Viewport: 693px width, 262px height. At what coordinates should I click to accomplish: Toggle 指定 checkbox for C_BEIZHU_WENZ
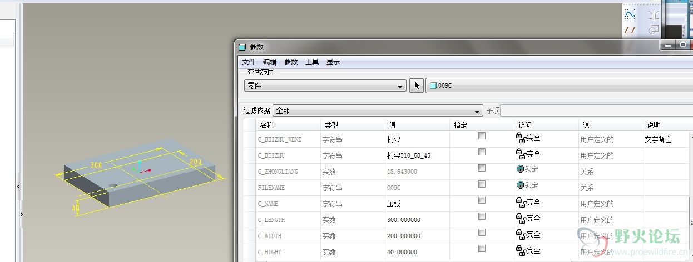coord(482,135)
